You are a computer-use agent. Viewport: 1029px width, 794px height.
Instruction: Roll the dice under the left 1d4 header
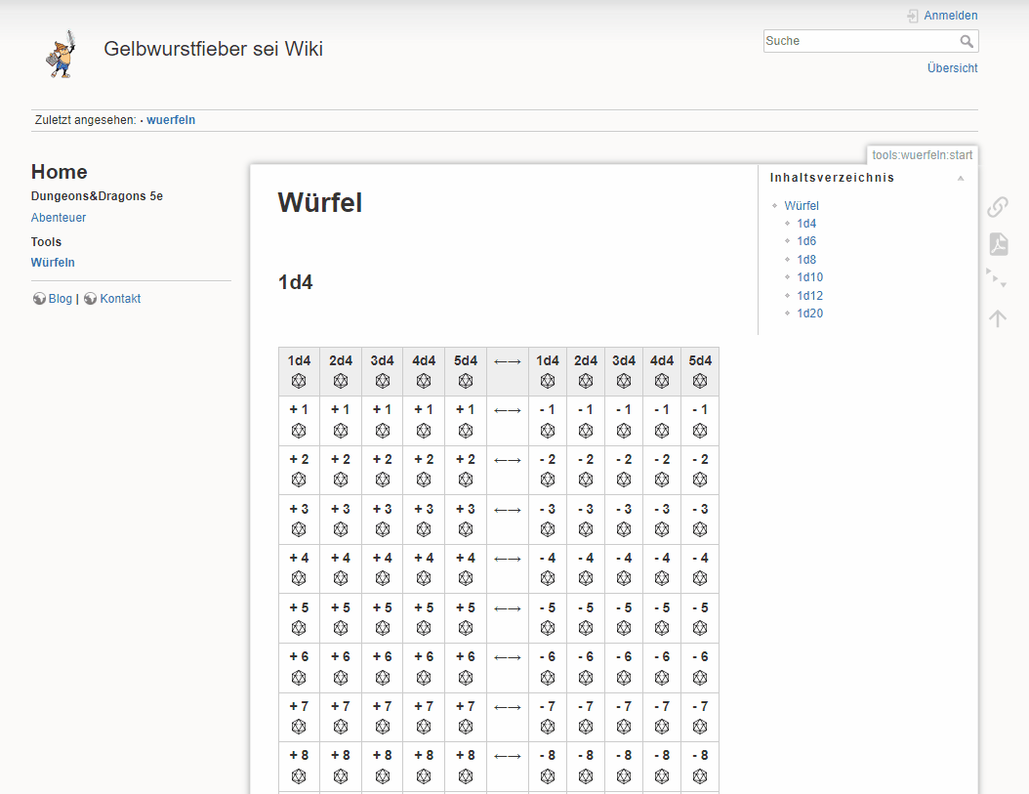coord(299,381)
